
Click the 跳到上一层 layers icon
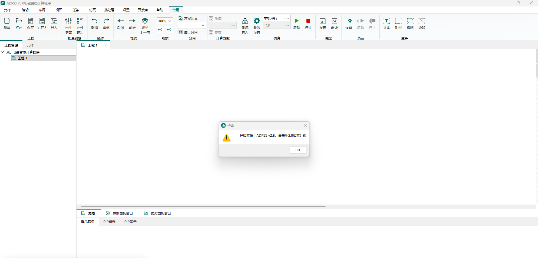click(x=145, y=21)
